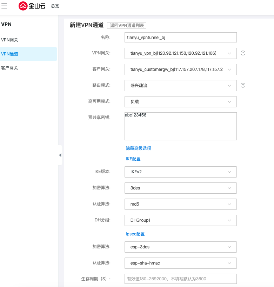
Task: Expand the 高可用模式 dropdown showing 负载
Action: pyautogui.click(x=180, y=102)
